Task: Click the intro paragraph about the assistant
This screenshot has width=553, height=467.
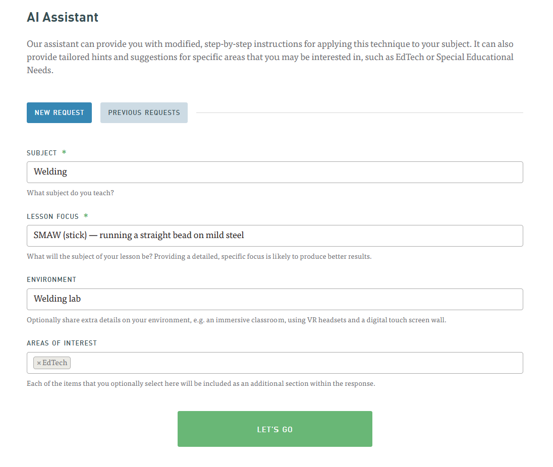Action: tap(270, 57)
